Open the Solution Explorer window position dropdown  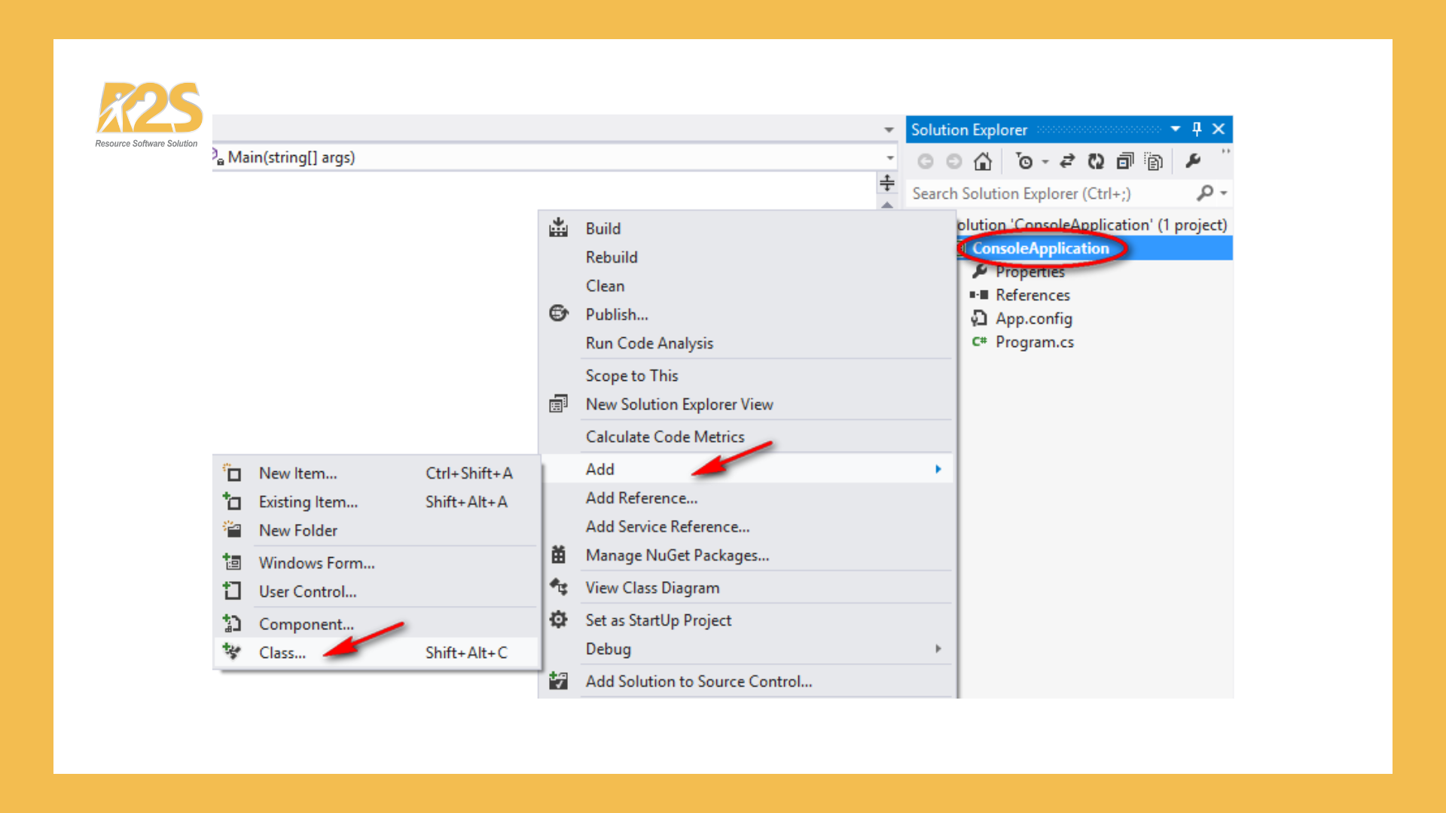(x=1175, y=129)
